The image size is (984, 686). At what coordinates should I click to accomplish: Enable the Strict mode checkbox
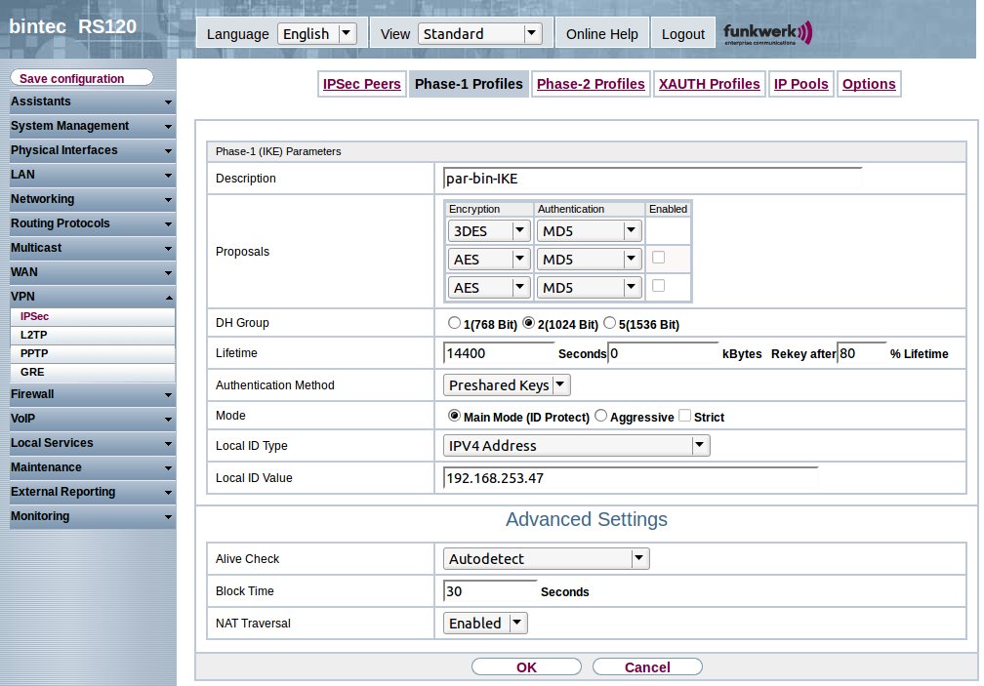pyautogui.click(x=684, y=417)
